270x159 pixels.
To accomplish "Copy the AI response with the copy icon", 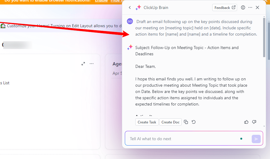I will coord(186,122).
